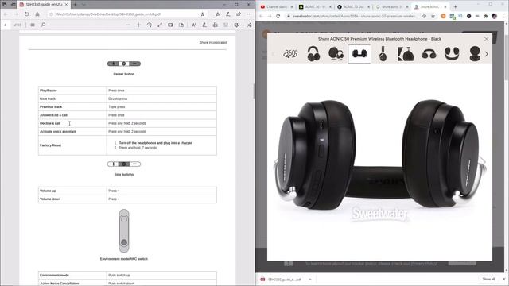Select headphones side profile thumbnail

coord(383,54)
